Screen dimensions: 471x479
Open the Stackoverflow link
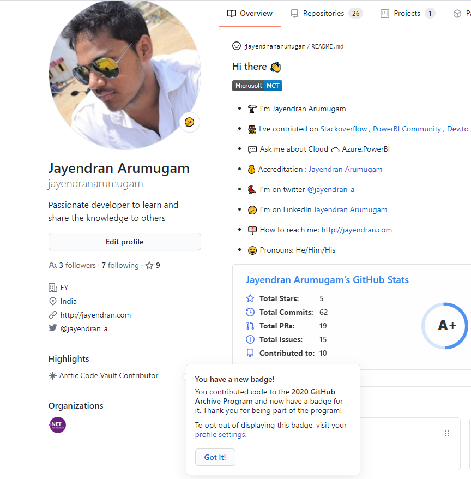click(x=343, y=129)
